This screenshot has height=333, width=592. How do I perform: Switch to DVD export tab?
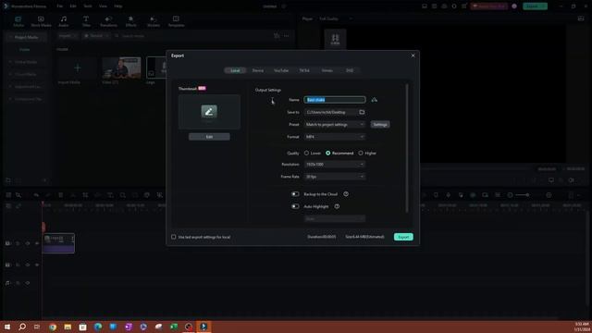[350, 70]
